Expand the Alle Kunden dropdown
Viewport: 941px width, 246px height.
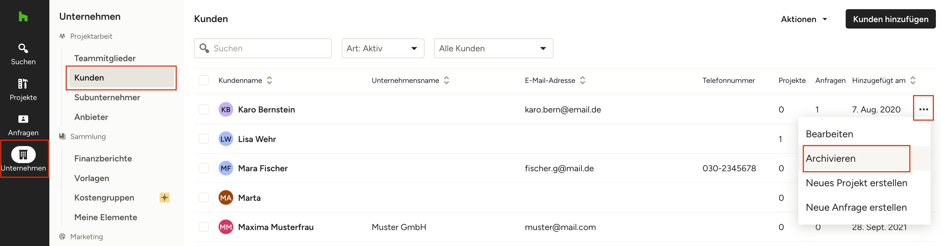coord(493,49)
